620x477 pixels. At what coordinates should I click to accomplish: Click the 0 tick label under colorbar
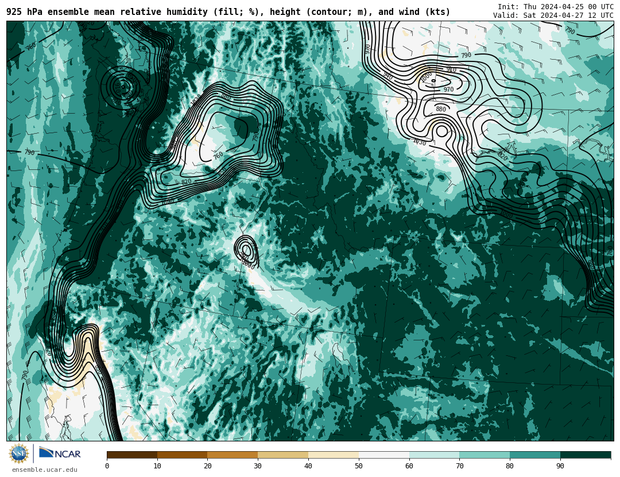pos(107,466)
